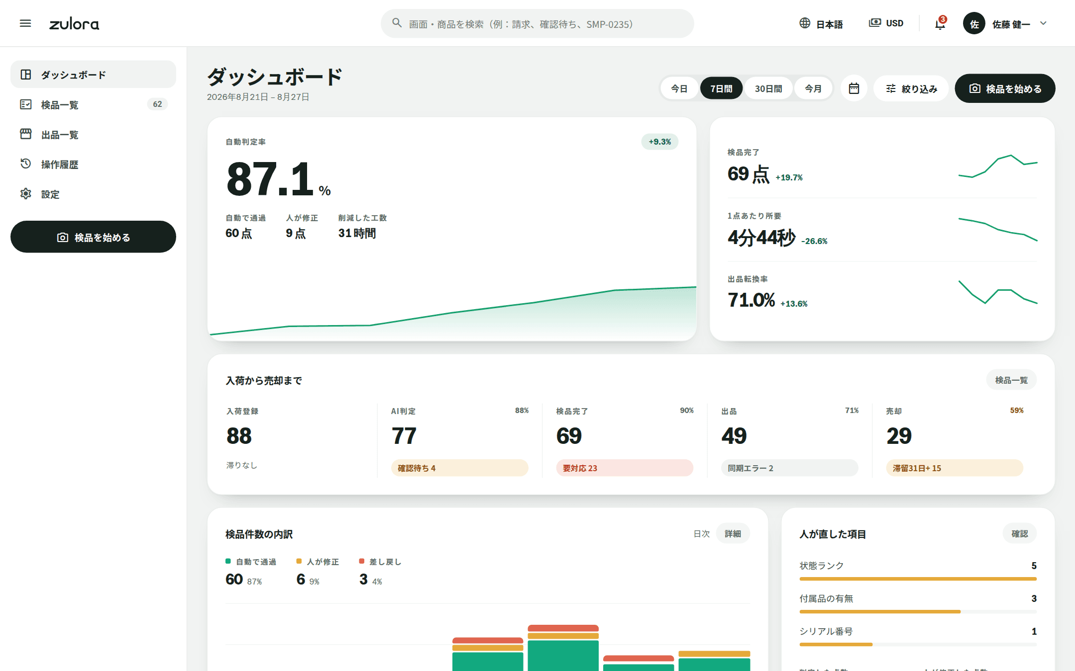
Task: Click the user avatar 佐
Action: tap(974, 23)
